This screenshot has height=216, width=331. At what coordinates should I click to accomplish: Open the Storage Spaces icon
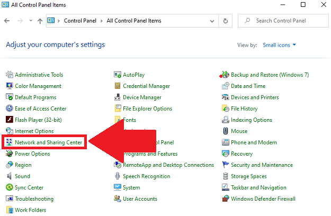click(x=226, y=176)
